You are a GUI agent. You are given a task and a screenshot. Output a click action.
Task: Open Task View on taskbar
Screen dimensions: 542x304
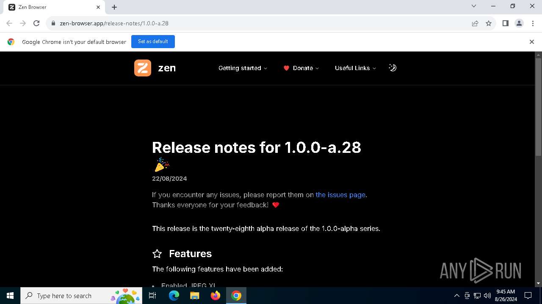coord(152,296)
